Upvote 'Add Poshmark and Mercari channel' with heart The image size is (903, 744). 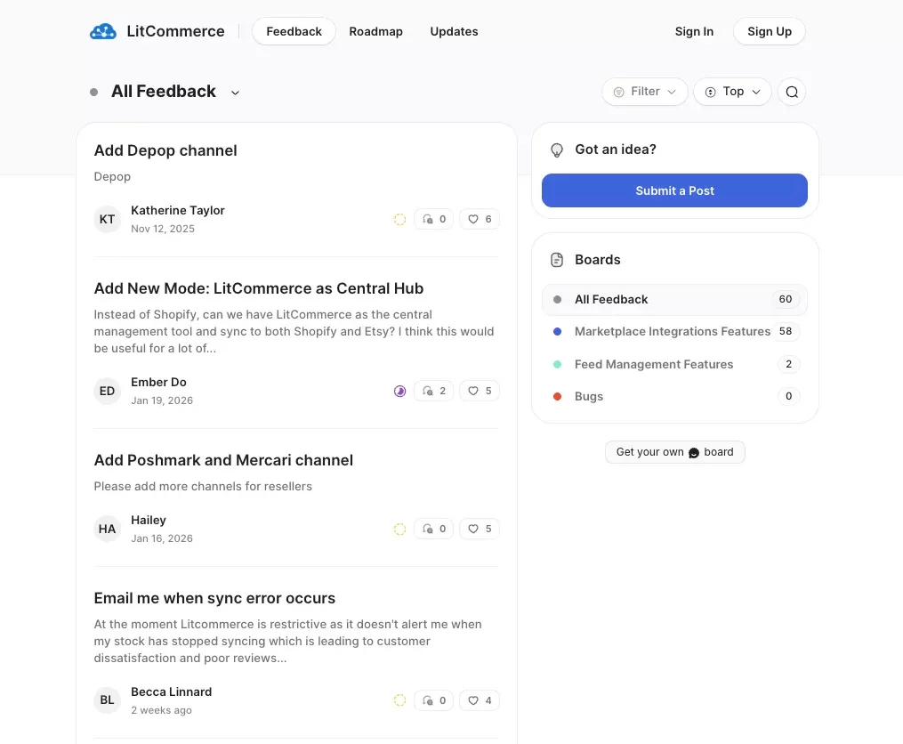click(479, 529)
